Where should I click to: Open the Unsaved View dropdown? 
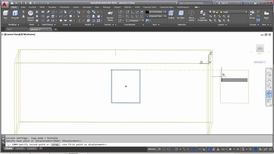156,16
